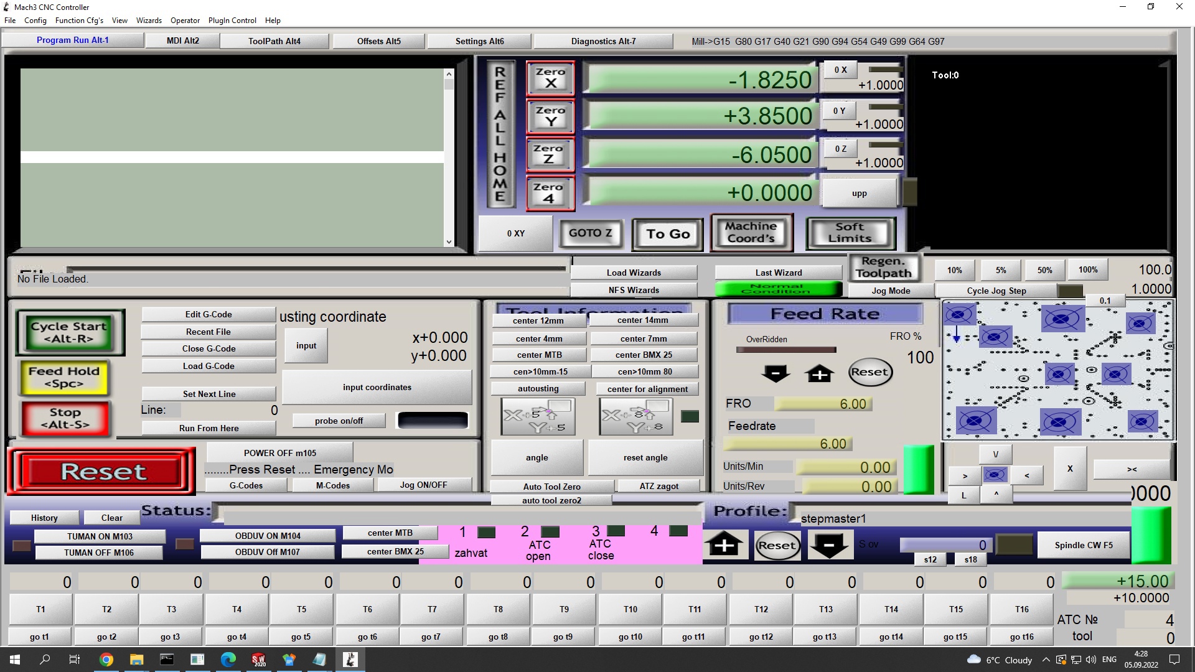Open the Config menu

coord(35,20)
